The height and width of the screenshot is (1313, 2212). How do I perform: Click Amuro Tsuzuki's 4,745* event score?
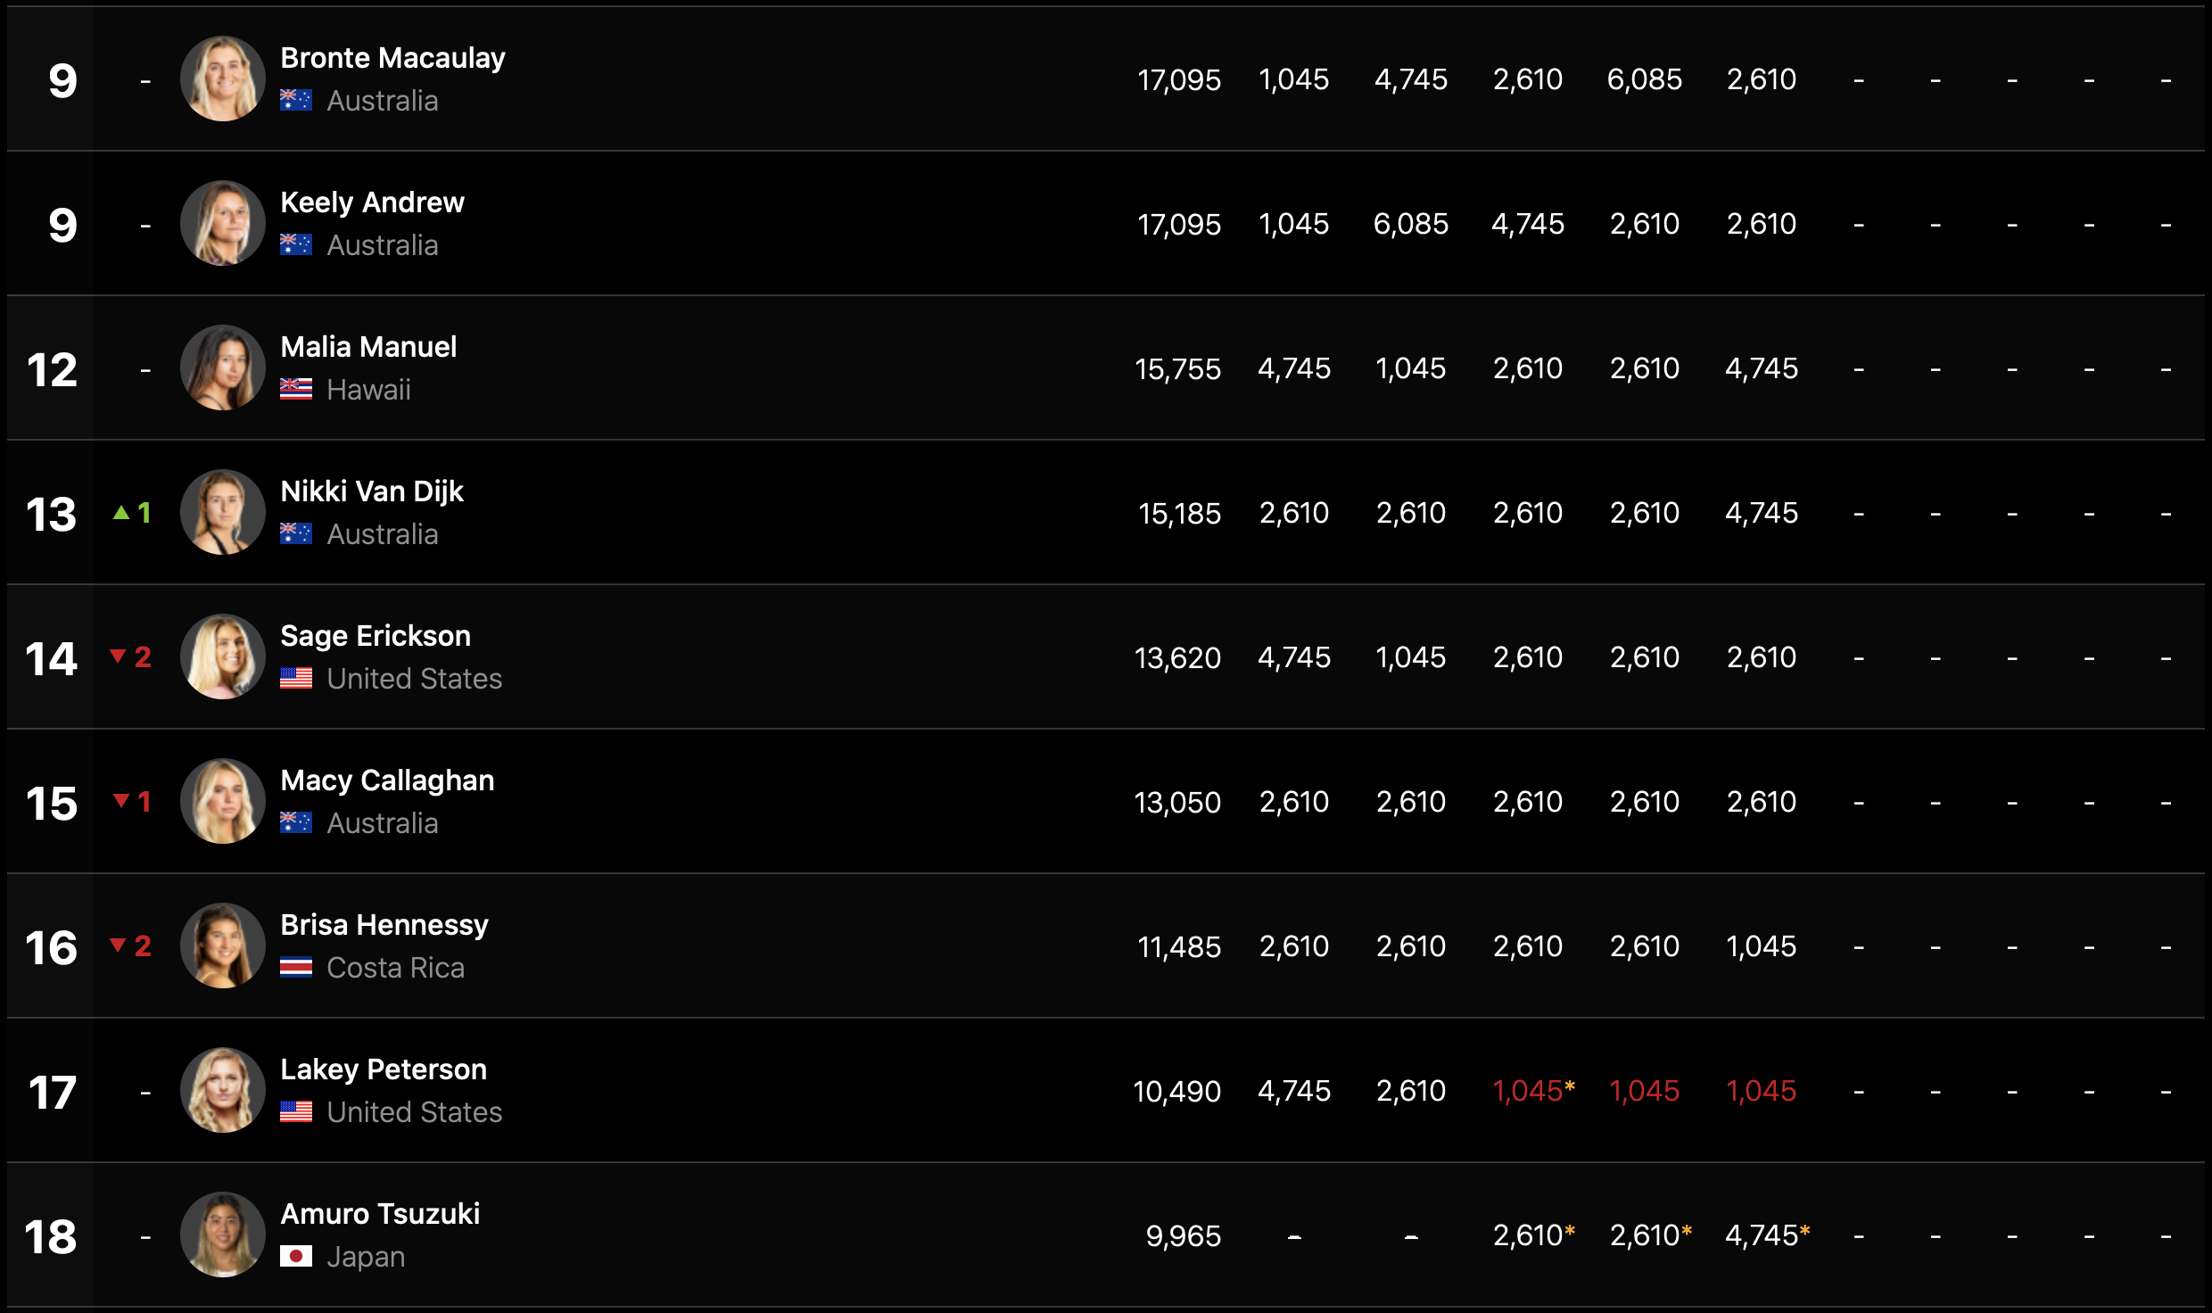tap(1767, 1235)
